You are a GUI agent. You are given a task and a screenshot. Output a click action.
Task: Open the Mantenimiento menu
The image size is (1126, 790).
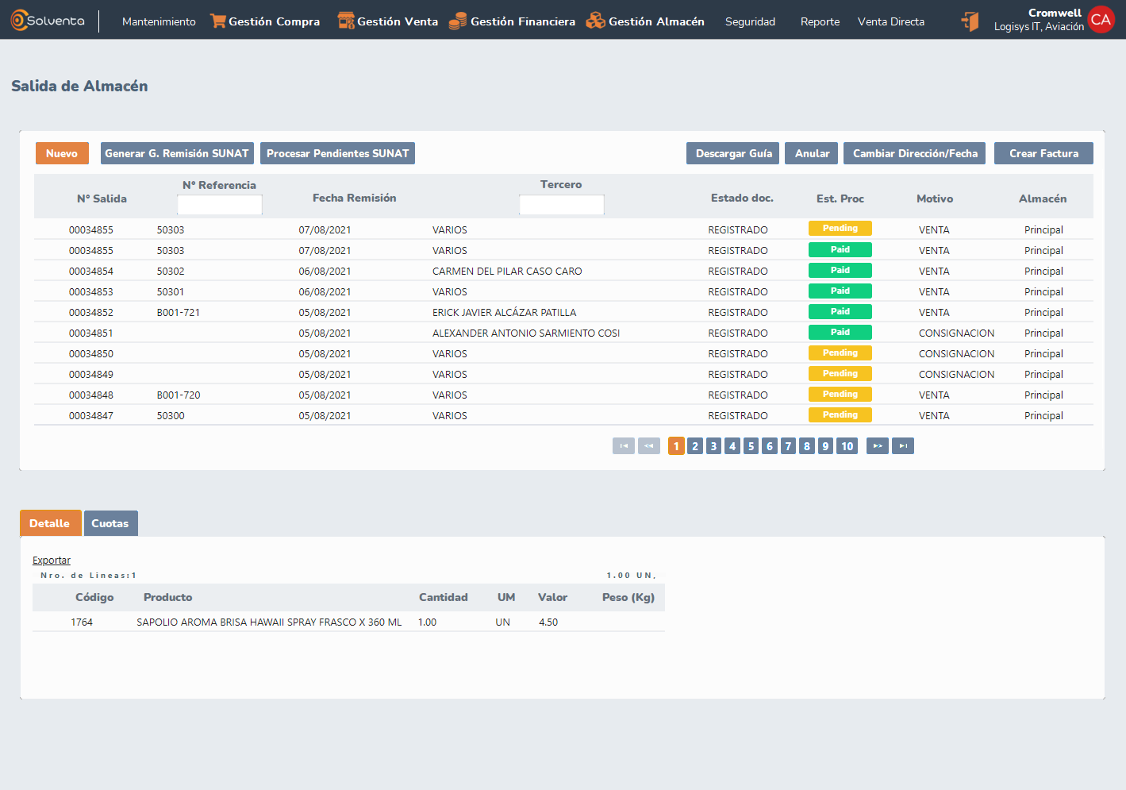point(159,21)
